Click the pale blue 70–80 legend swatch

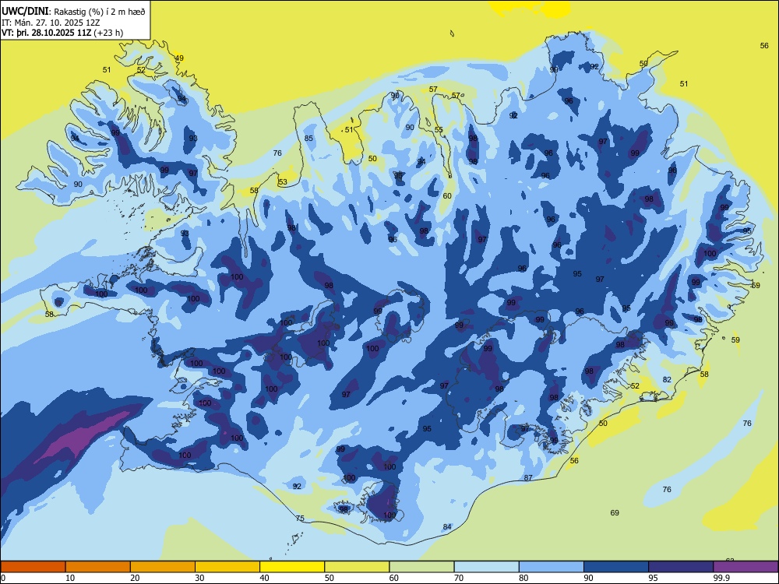[486, 567]
